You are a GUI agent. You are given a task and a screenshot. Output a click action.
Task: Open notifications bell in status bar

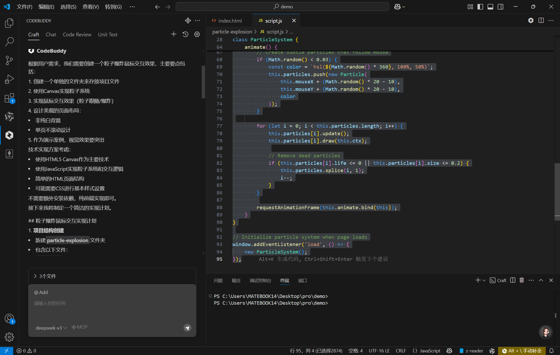551,351
